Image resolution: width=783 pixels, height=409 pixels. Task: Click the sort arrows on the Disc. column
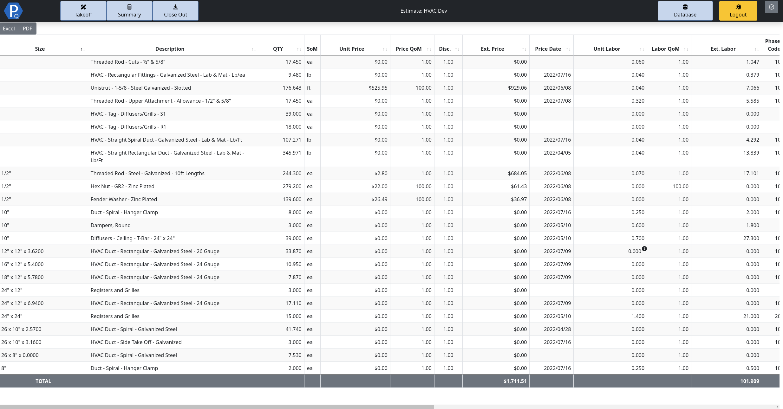tap(458, 49)
